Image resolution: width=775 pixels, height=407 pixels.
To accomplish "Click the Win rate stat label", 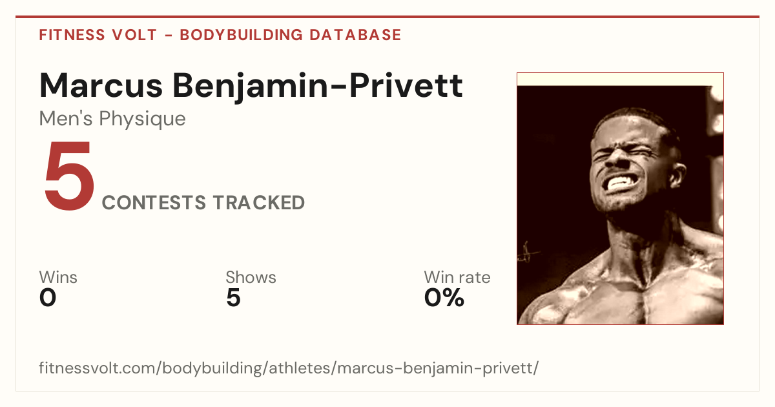I will (457, 278).
